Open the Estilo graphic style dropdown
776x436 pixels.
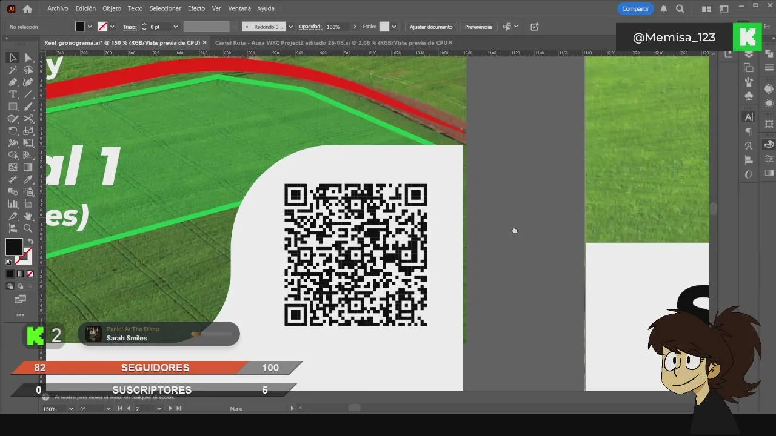click(x=394, y=27)
